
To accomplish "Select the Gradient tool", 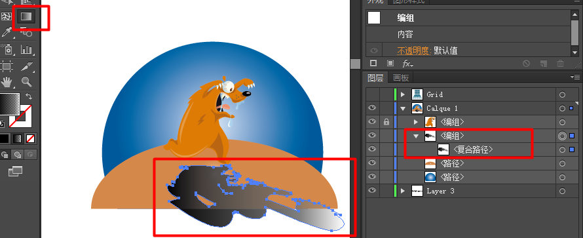I will [x=26, y=16].
